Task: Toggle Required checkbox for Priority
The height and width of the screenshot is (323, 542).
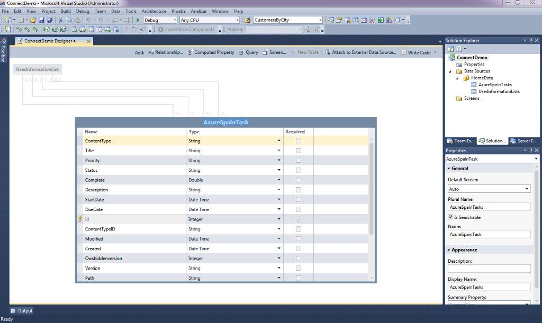Action: 299,161
